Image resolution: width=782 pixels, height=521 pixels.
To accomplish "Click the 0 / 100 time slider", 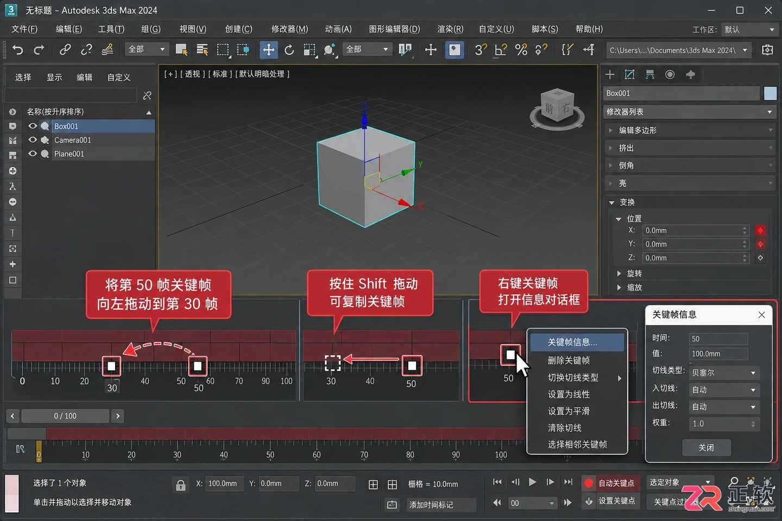I will pos(65,416).
